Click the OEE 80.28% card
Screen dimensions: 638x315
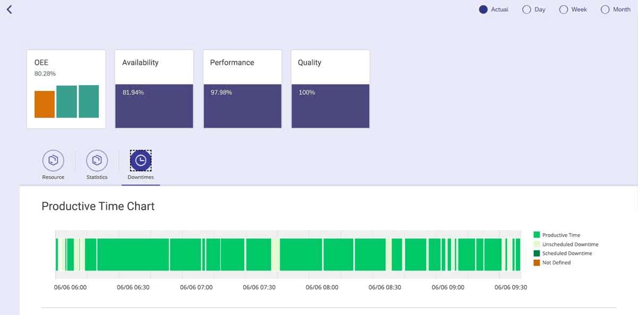coord(66,89)
